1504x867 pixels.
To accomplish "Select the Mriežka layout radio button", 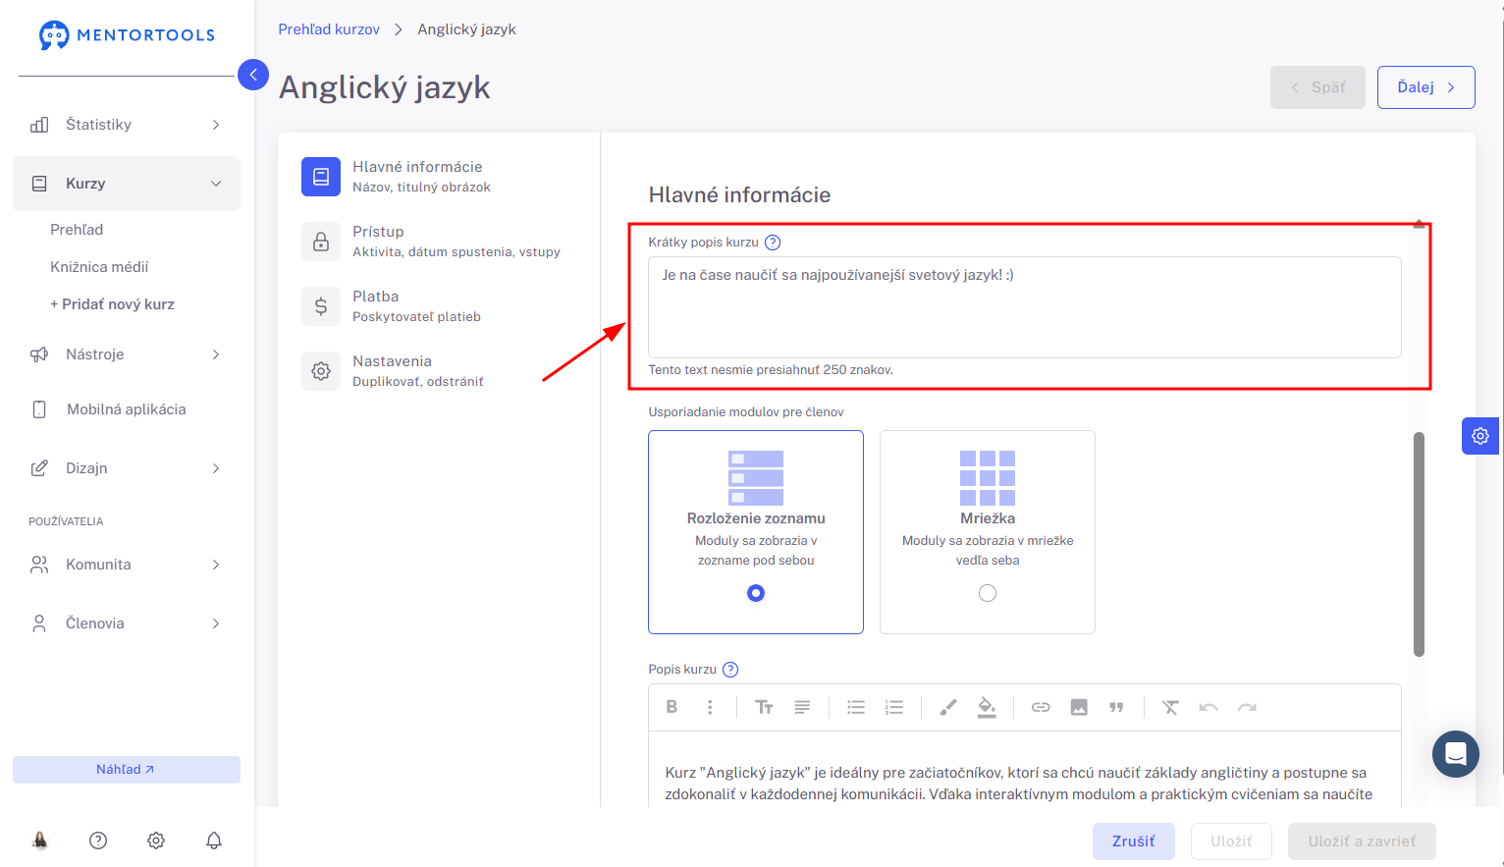I will (x=988, y=593).
